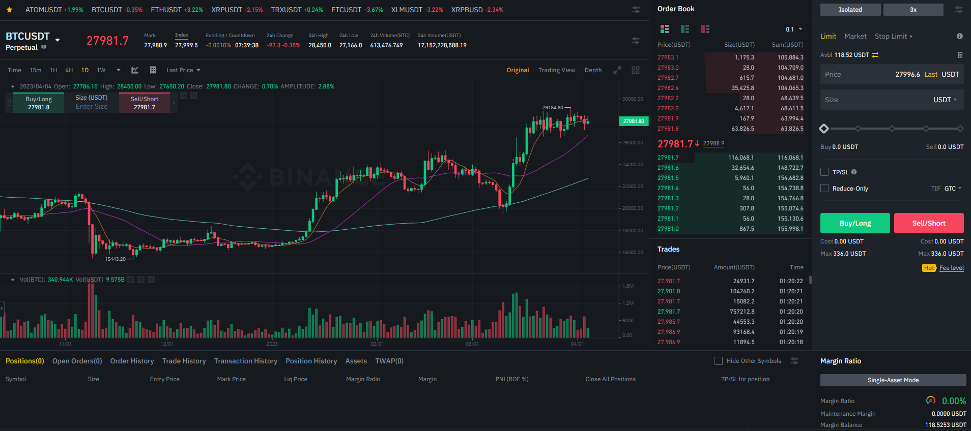
Task: Open the Stop Limit order type dropdown
Action: 893,36
